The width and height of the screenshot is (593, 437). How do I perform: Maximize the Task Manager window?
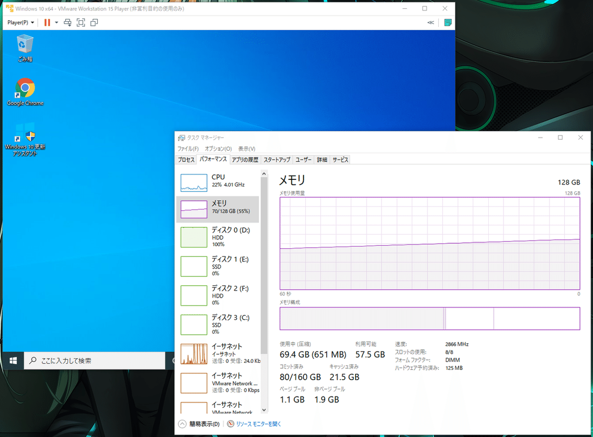tap(560, 138)
